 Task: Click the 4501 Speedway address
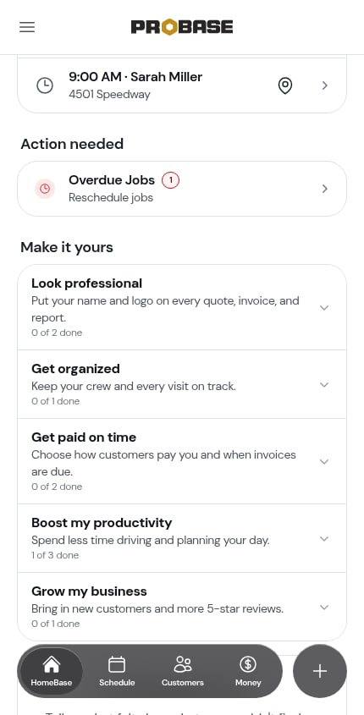coord(109,95)
